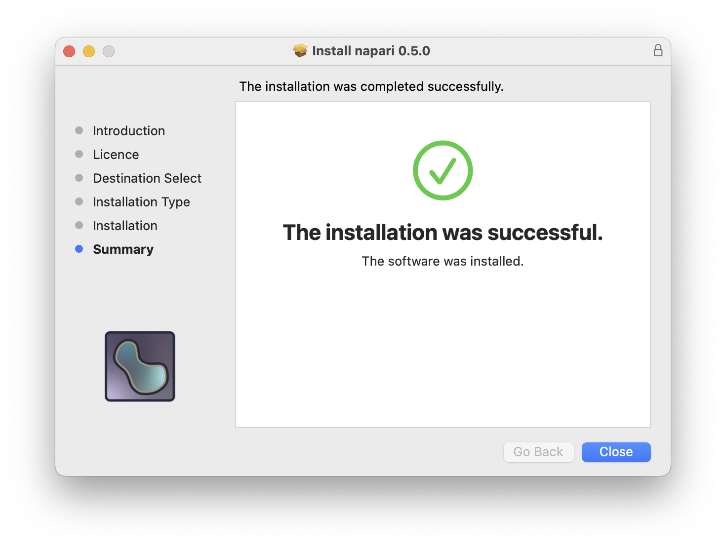Select the Installation step
Image resolution: width=726 pixels, height=549 pixels.
pyautogui.click(x=125, y=226)
